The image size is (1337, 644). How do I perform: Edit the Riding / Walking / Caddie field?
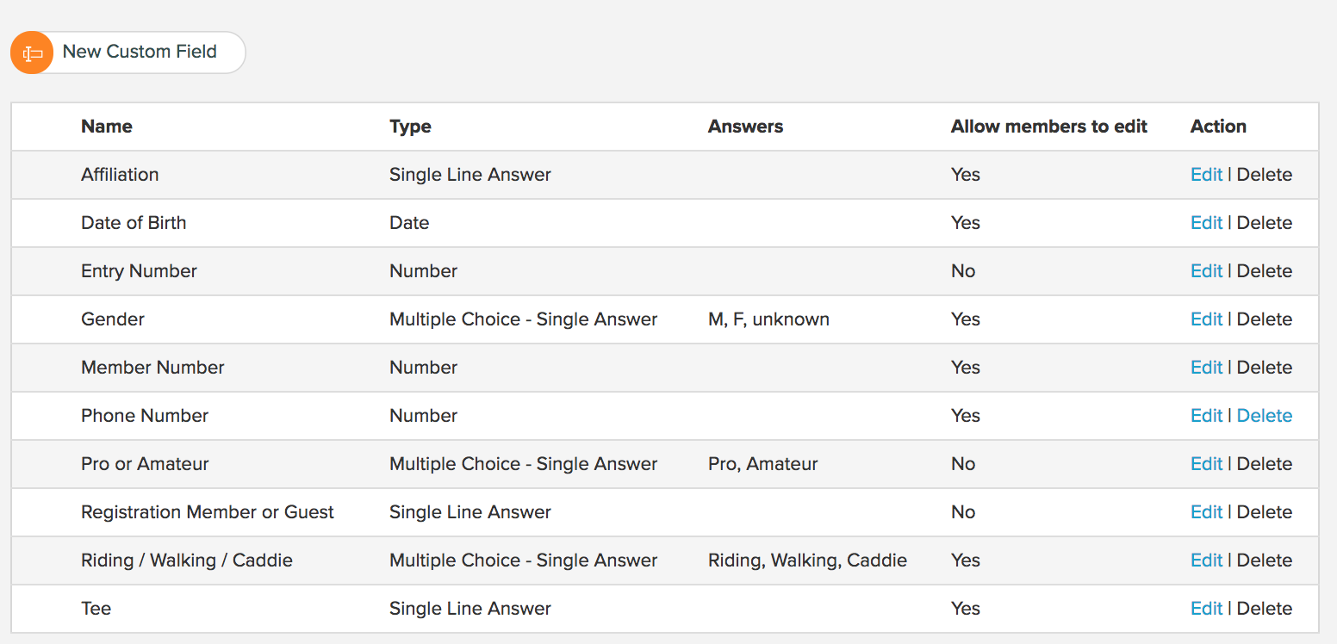[x=1206, y=560]
